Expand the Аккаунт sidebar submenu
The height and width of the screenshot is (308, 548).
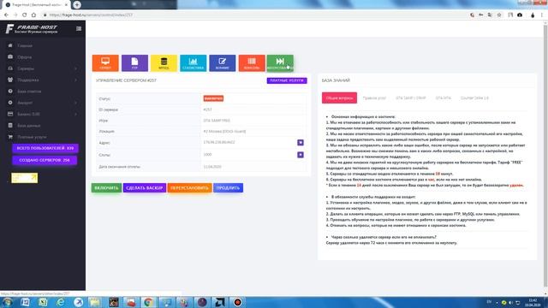click(x=42, y=103)
